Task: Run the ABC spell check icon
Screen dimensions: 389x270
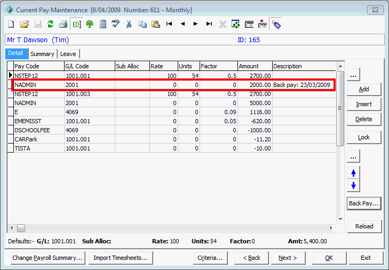Action: pos(116,24)
